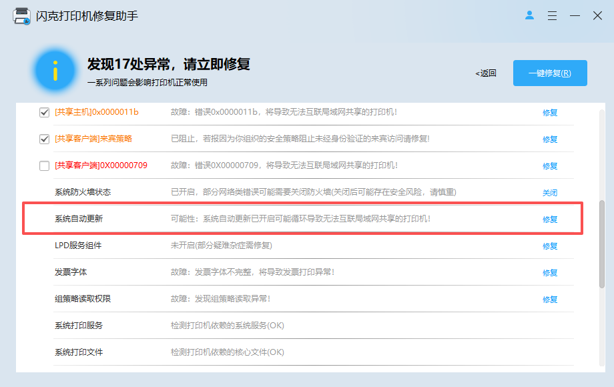Click 修复 for 系统自动更新 row
This screenshot has width=614, height=387.
pos(550,219)
